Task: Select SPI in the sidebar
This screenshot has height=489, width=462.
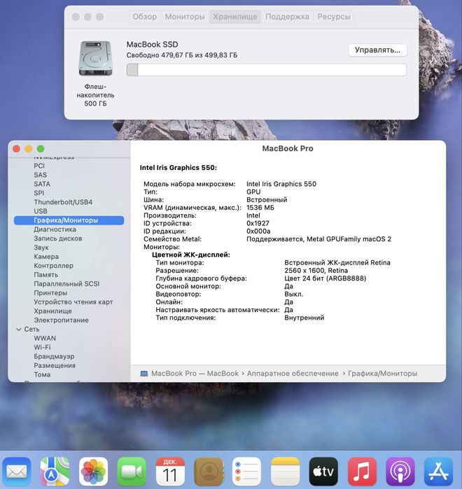Action: [x=39, y=193]
